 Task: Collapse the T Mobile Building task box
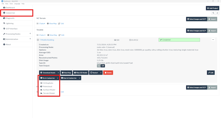[38, 40]
